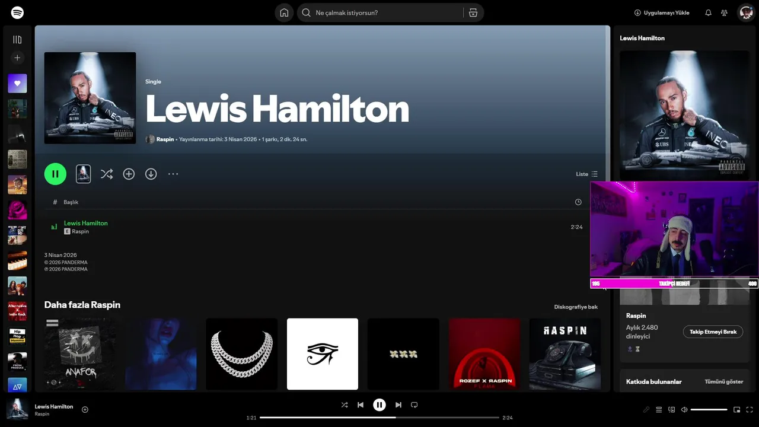This screenshot has width=759, height=427.
Task: Click the main album cover art
Action: pyautogui.click(x=90, y=98)
